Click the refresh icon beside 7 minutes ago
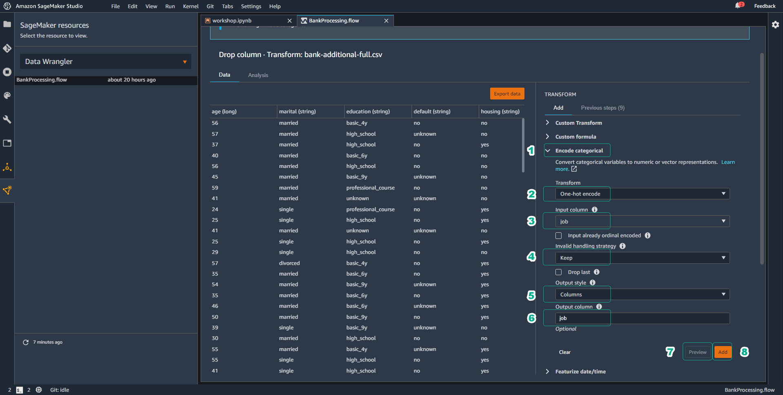Screen dimensions: 783x395 point(26,342)
